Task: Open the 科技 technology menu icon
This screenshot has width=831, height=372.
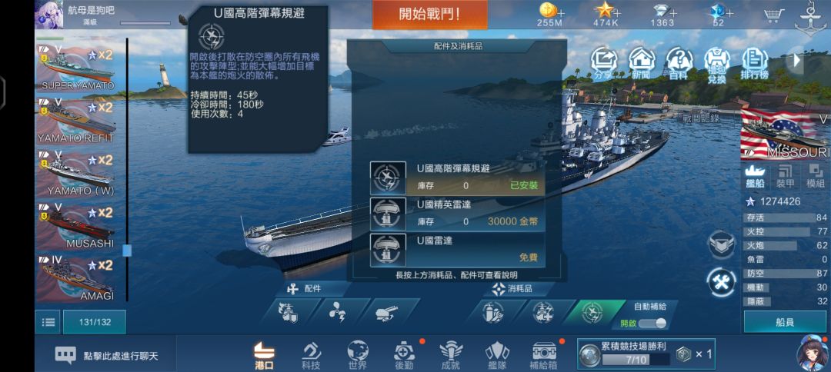Action: pos(312,354)
